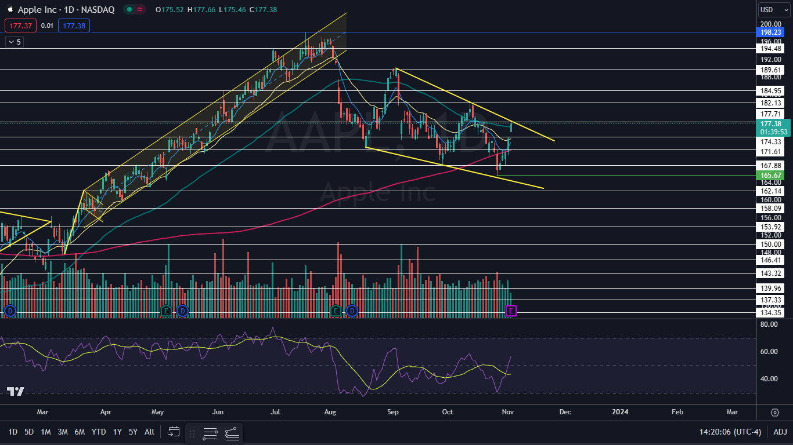Open the chart settings gear icon
The height and width of the screenshot is (445, 793).
(775, 412)
